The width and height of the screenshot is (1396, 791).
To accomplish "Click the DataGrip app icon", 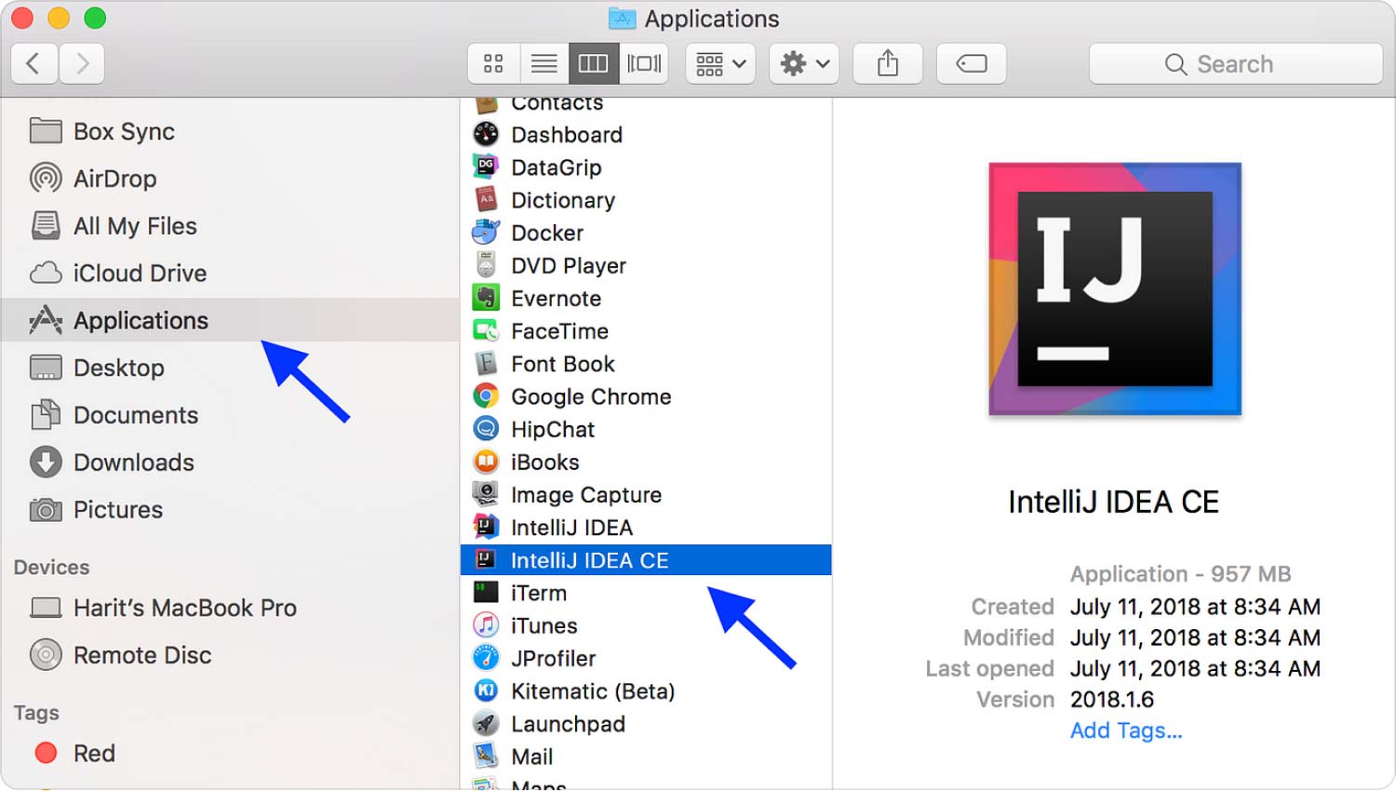I will (x=486, y=167).
